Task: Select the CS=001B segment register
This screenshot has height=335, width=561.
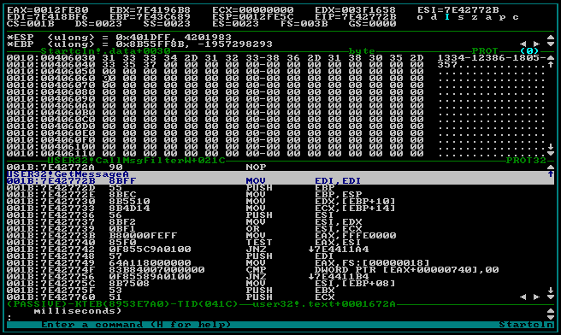Action: coord(31,24)
